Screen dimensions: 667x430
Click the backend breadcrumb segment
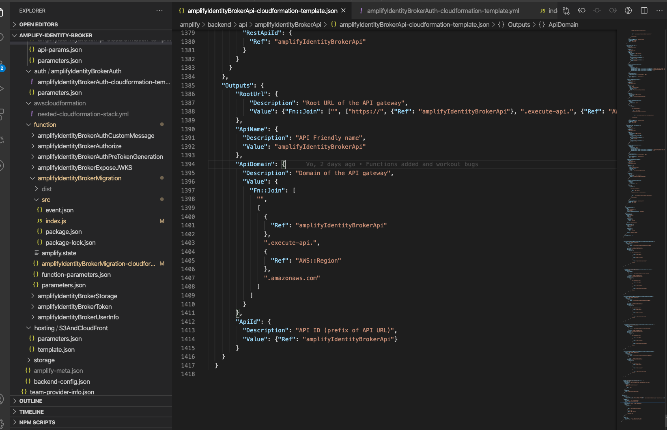click(x=219, y=24)
